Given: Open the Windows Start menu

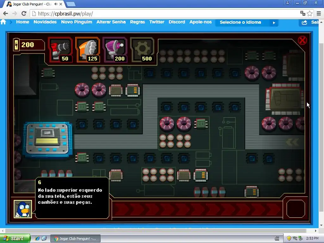Looking at the screenshot, I should [15, 239].
